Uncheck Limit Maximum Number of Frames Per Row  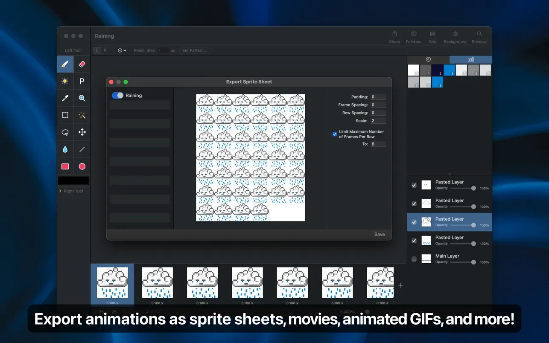pyautogui.click(x=335, y=134)
